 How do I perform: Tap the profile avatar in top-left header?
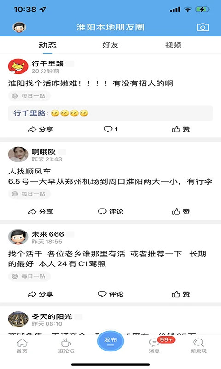tap(19, 27)
